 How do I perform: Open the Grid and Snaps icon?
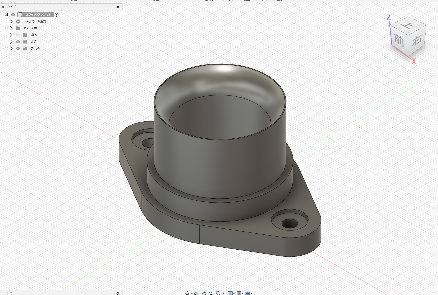(x=239, y=293)
